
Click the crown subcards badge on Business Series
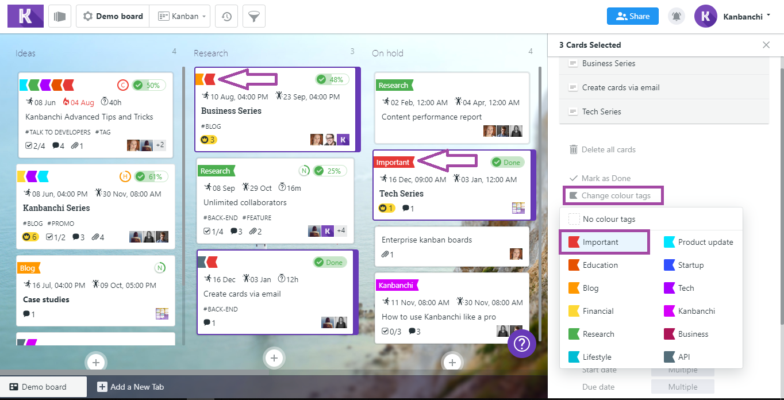208,140
